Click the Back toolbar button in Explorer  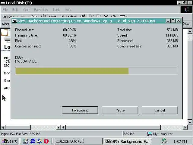[x=8, y=17]
